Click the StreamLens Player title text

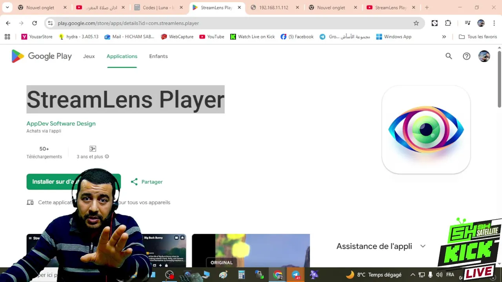pos(125,99)
